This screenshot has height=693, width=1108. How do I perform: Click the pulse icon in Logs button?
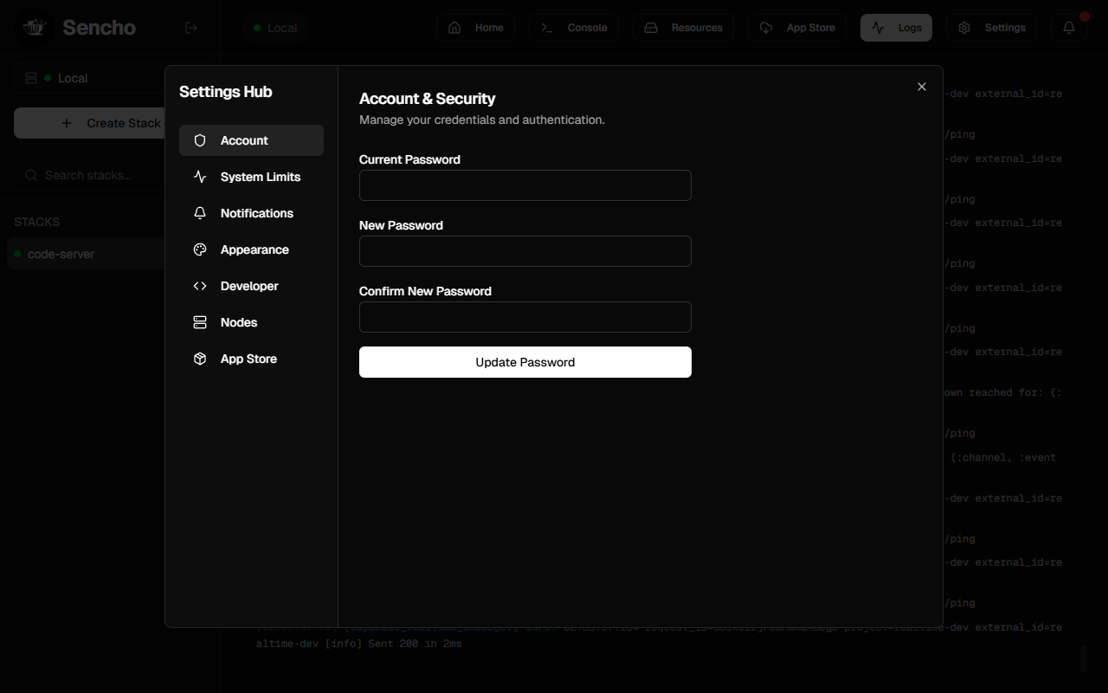click(x=879, y=28)
